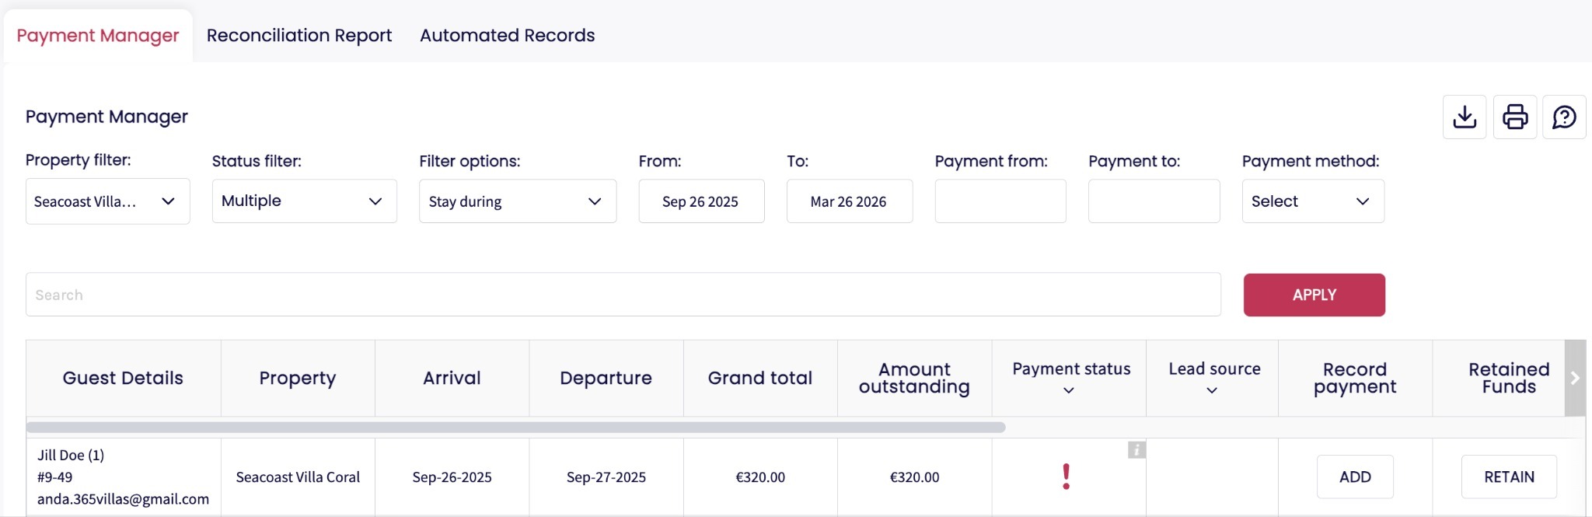Open the Property filter dropdown
Image resolution: width=1592 pixels, height=517 pixels.
[x=107, y=201]
